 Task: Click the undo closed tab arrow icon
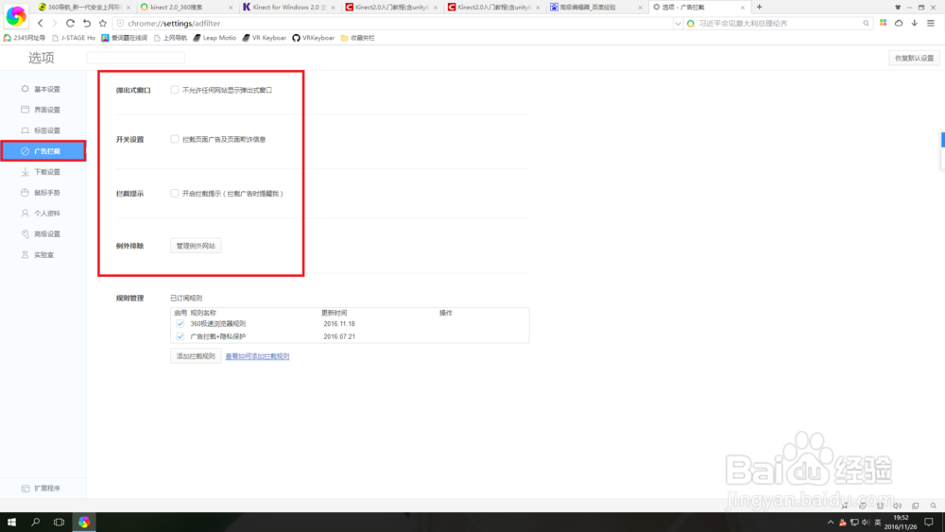(87, 24)
